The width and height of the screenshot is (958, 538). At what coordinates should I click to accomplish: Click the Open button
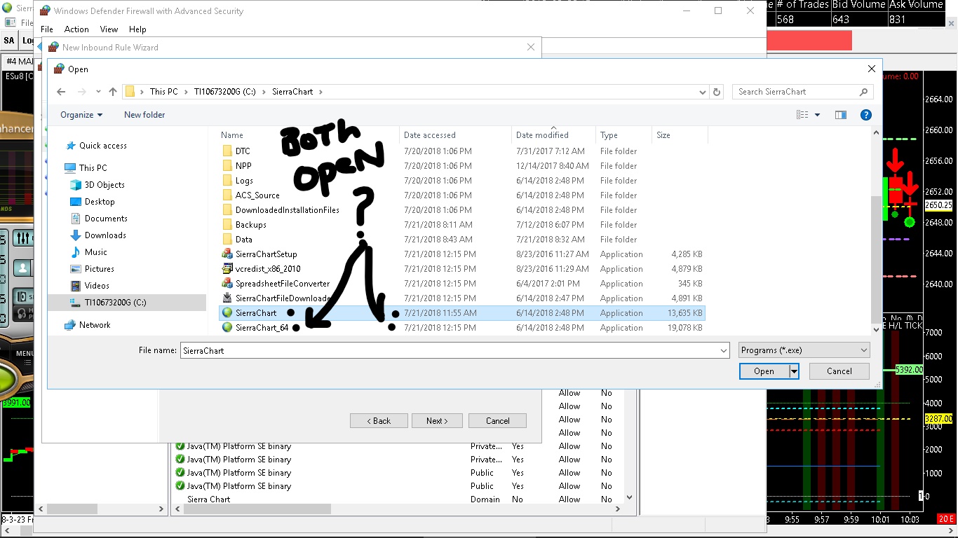pos(764,371)
